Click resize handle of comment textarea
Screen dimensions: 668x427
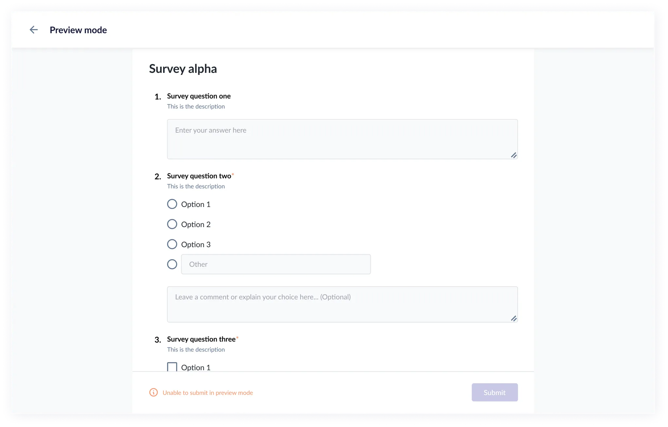click(514, 319)
